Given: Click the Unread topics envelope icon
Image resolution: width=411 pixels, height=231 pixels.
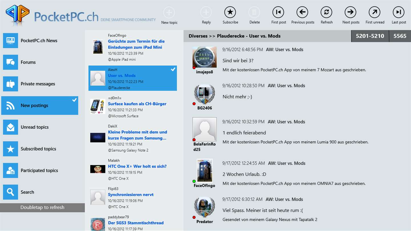Looking at the screenshot, I should coord(11,127).
